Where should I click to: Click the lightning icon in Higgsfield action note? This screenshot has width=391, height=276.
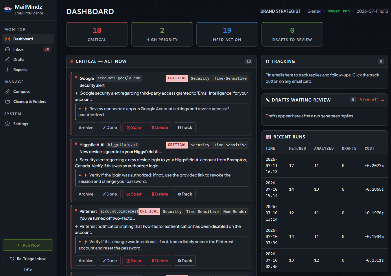[x=86, y=175]
